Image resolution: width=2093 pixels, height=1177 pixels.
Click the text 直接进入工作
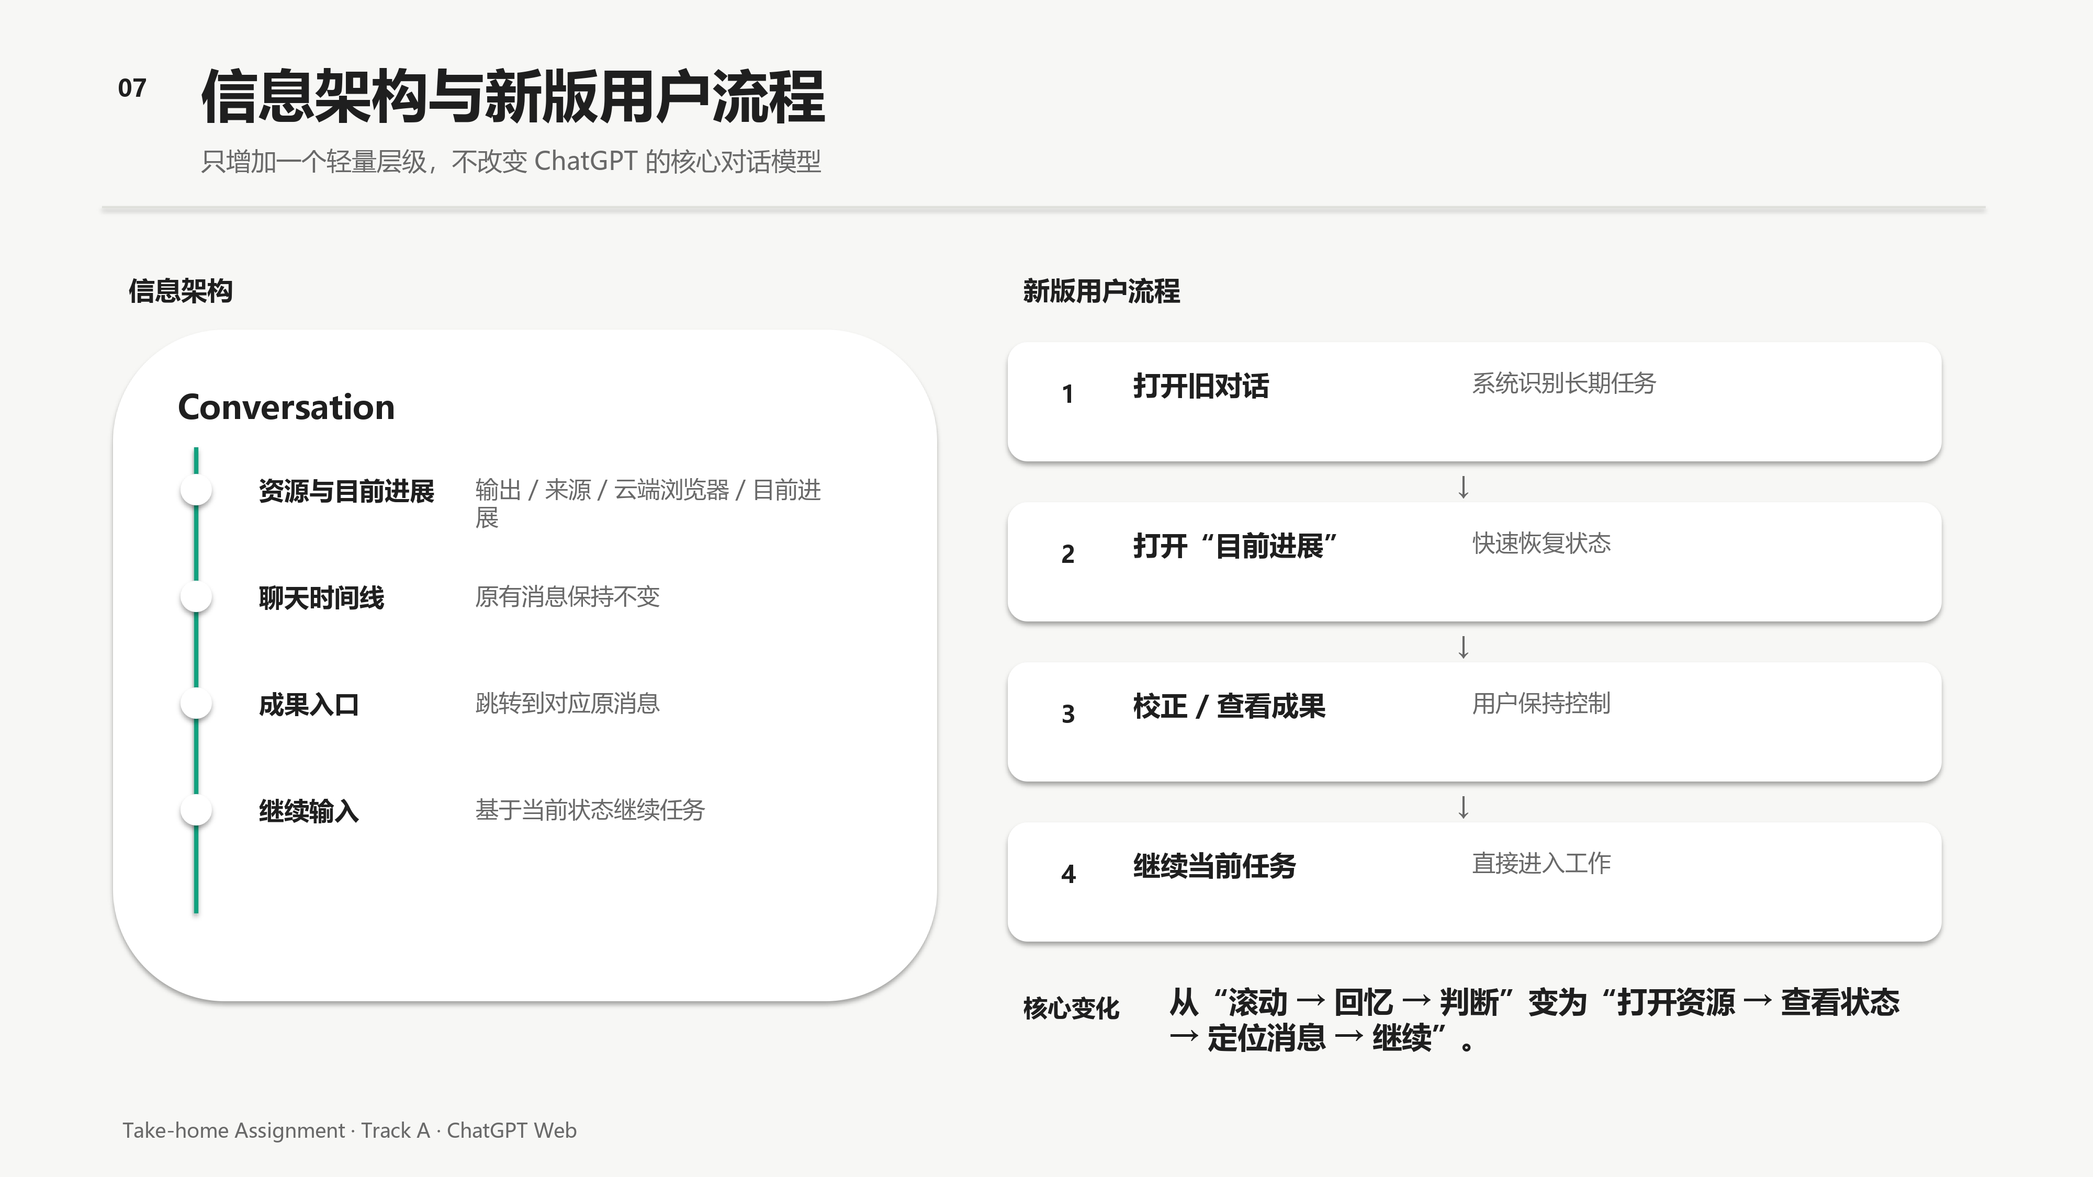click(1540, 863)
